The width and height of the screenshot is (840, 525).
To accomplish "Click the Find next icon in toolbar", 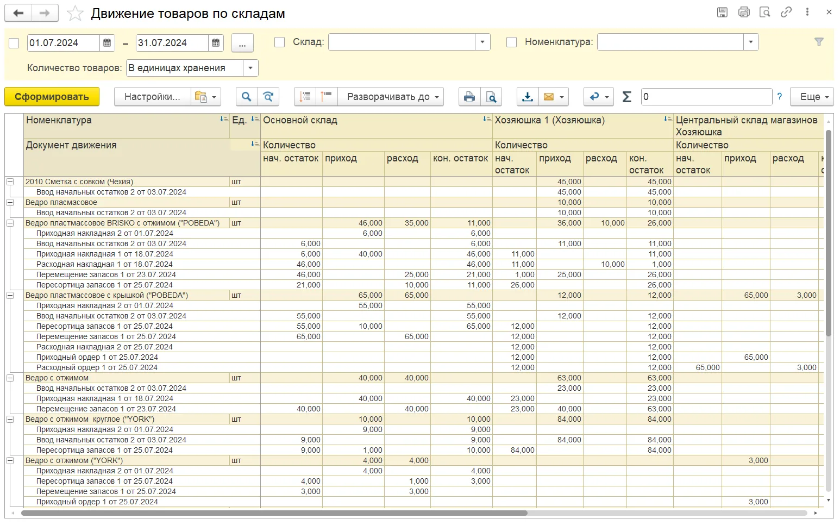I will pyautogui.click(x=268, y=97).
